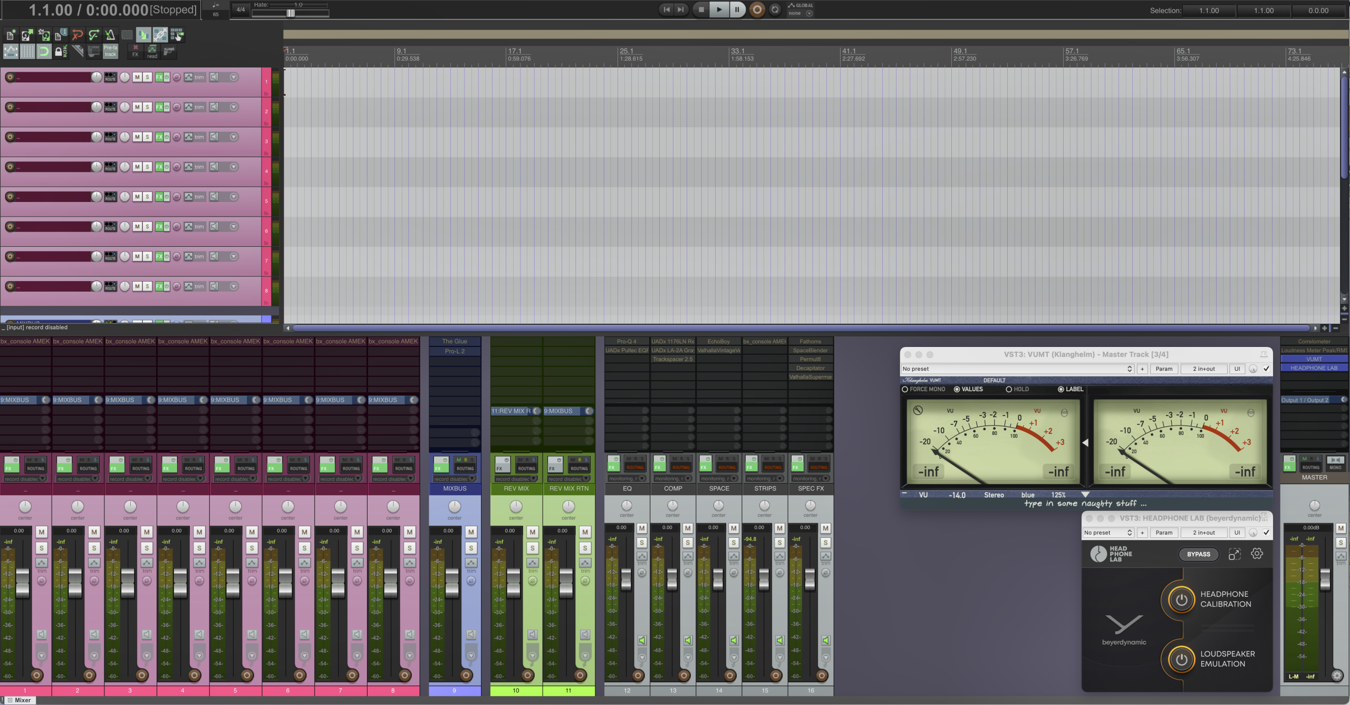
Task: Toggle the snap magnet toolbar icon
Action: coord(44,51)
